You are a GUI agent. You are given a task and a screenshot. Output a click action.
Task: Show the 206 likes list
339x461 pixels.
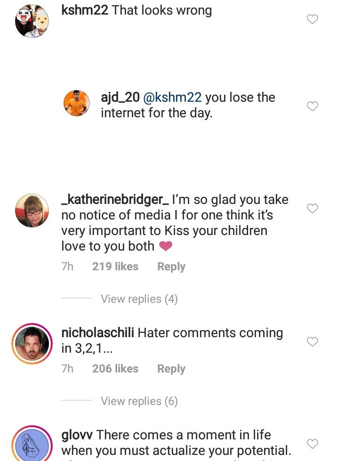115,369
